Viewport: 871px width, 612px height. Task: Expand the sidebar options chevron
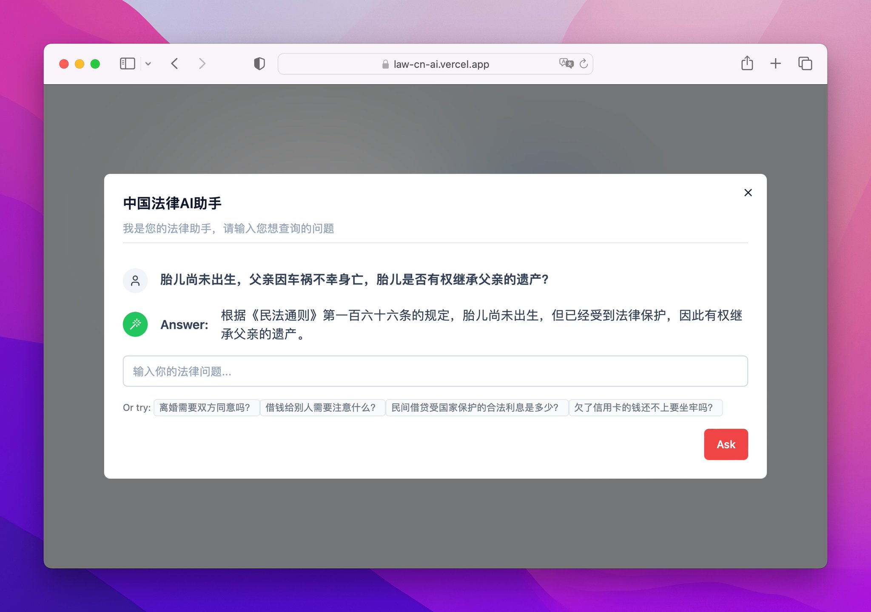[x=148, y=63]
